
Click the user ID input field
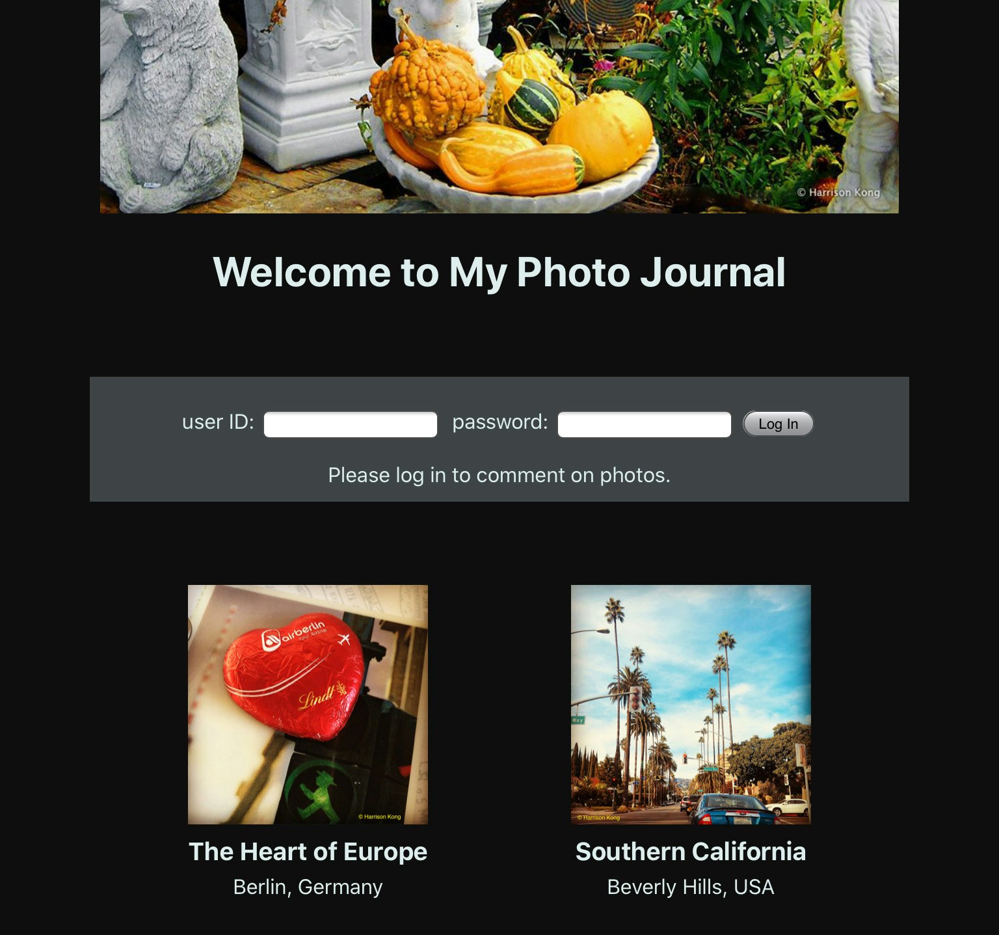coord(350,424)
